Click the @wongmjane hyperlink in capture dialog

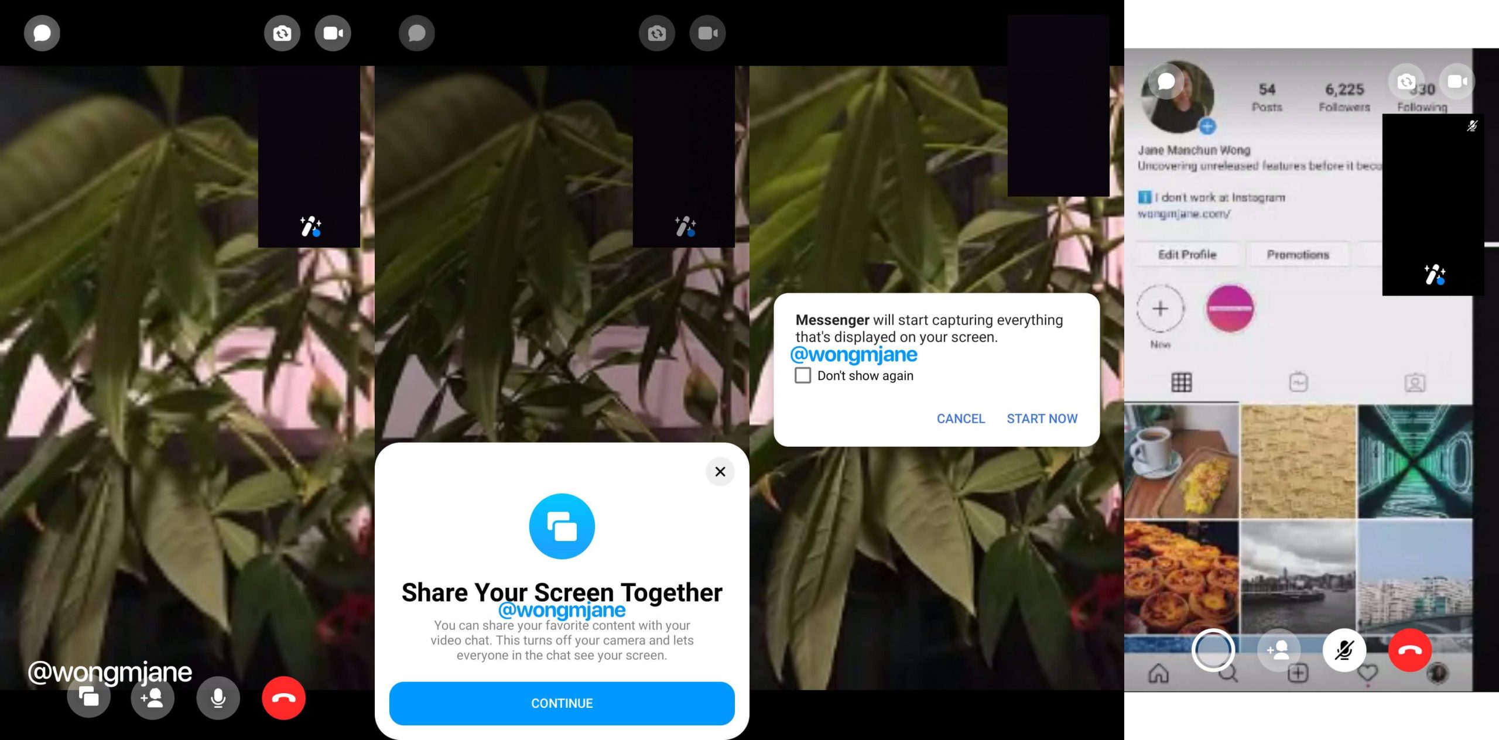click(854, 355)
